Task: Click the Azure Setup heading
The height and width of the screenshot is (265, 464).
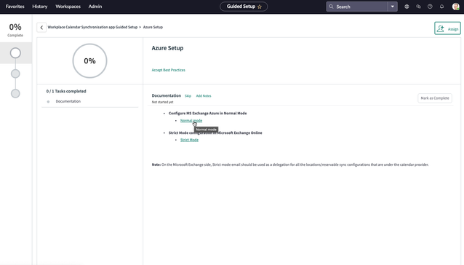Action: 167,48
